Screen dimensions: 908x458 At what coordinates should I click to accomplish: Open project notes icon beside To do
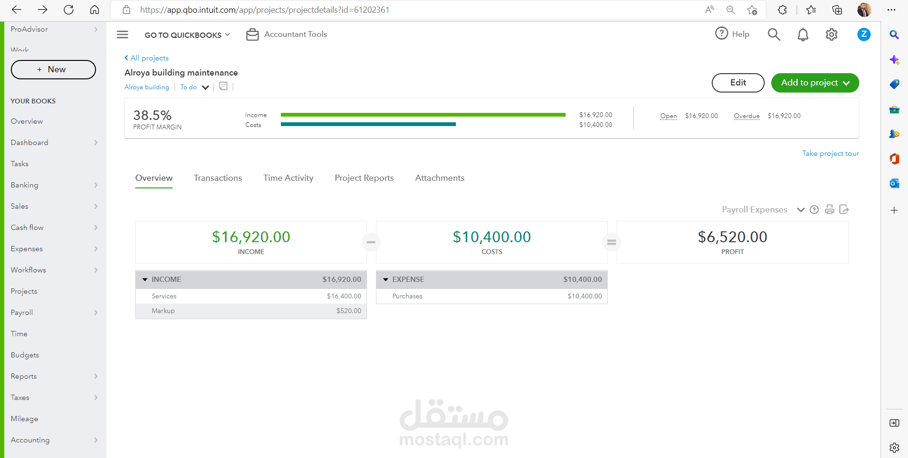[223, 86]
